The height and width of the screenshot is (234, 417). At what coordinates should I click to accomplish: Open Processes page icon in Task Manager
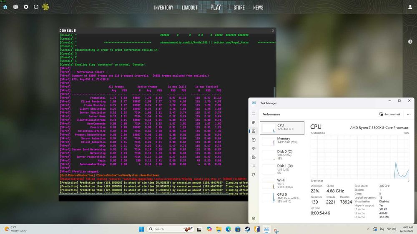click(254, 122)
